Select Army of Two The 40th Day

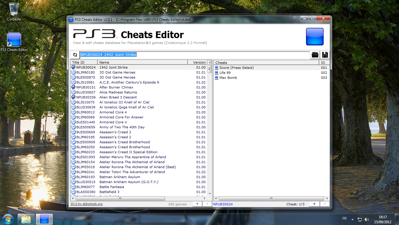pyautogui.click(x=139, y=127)
